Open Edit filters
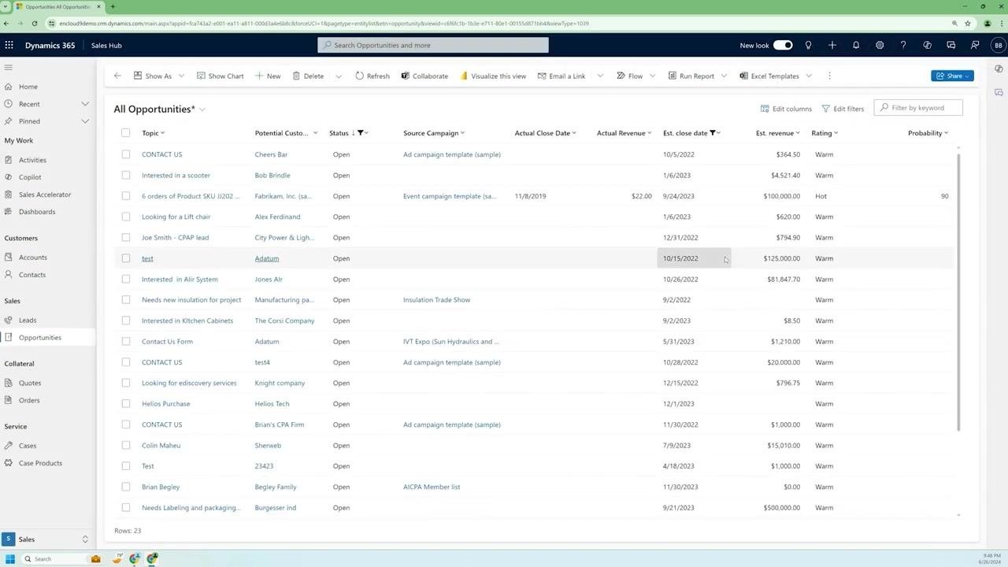The image size is (1008, 567). [x=843, y=109]
